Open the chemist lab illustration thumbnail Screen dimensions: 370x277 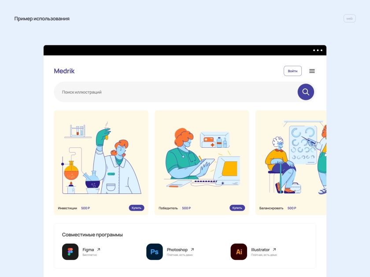[101, 157]
